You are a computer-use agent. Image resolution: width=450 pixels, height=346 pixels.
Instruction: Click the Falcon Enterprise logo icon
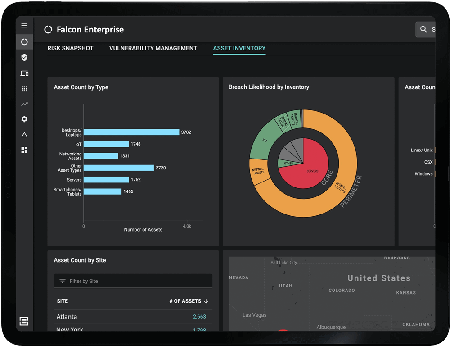point(48,30)
